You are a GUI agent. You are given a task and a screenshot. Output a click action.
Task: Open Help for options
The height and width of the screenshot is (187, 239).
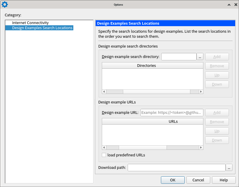point(224,180)
